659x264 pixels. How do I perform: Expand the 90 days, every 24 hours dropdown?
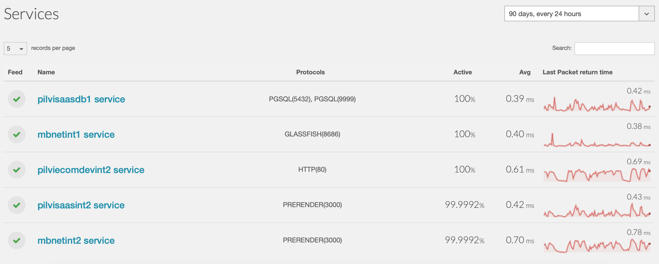(579, 14)
